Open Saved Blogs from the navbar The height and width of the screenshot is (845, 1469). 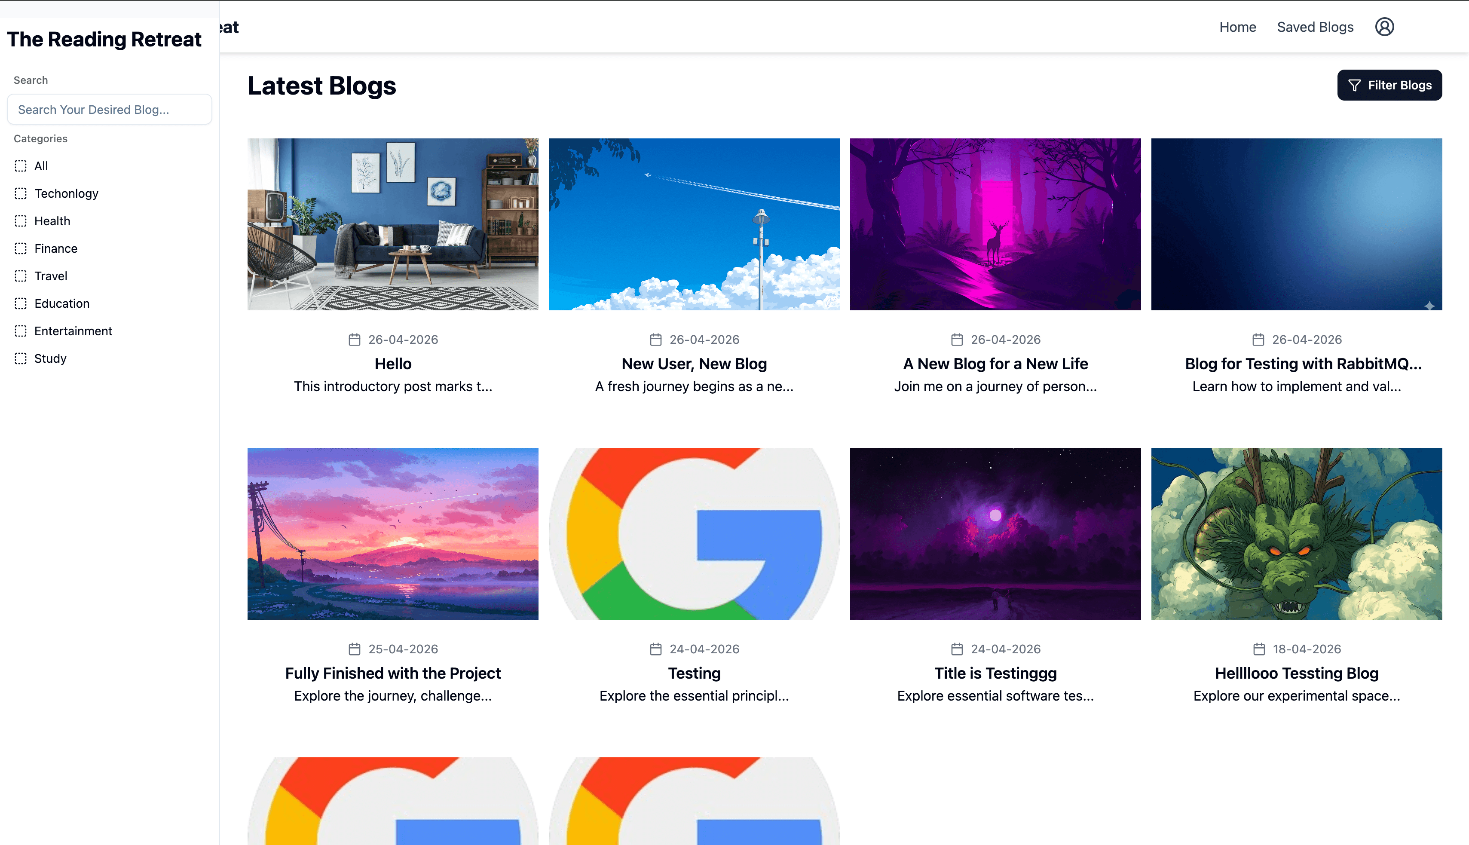(1315, 27)
